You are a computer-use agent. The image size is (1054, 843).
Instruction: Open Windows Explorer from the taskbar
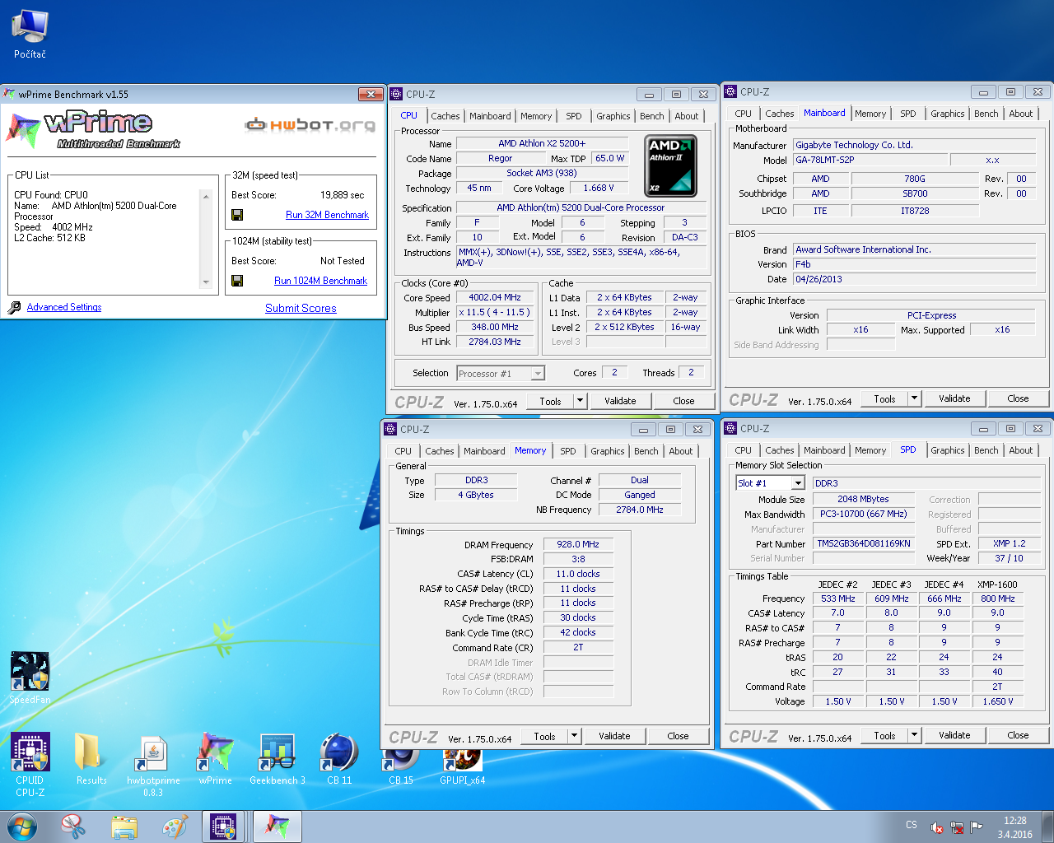124,827
